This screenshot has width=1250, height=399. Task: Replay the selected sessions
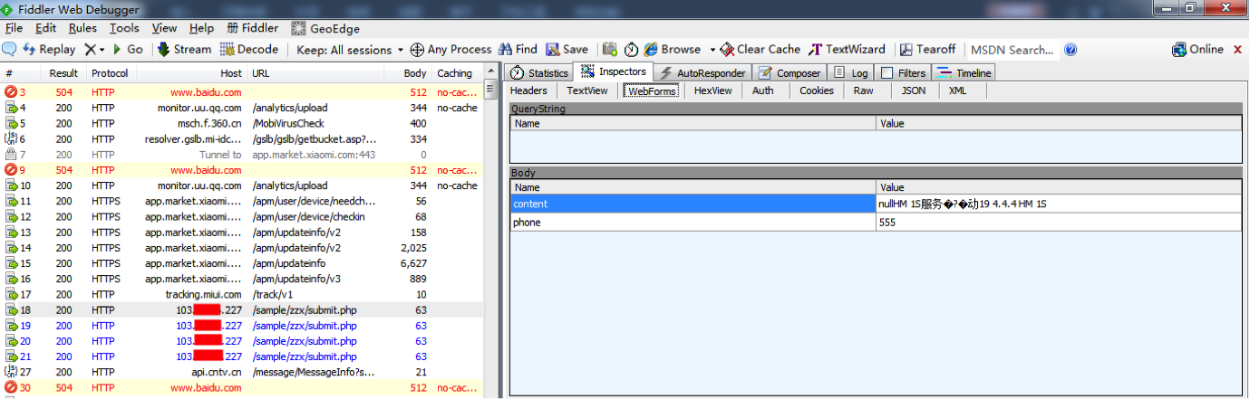click(x=49, y=50)
